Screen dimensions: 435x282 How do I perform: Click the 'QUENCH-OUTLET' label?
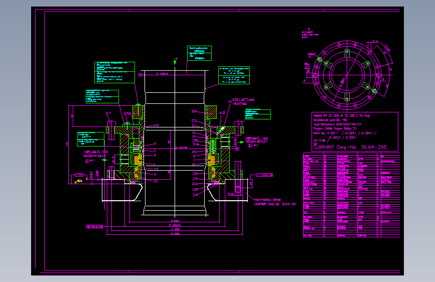[256, 142]
